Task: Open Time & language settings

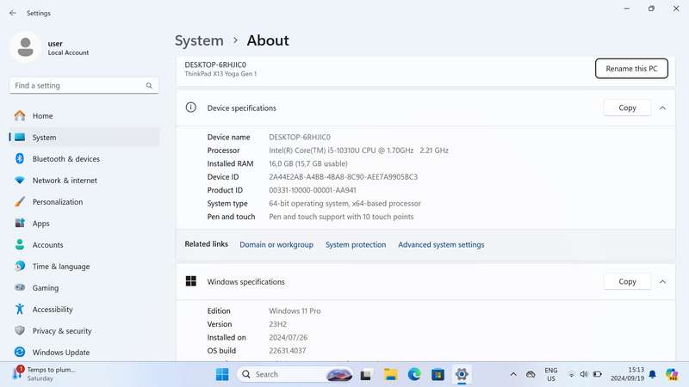Action: pos(84,267)
